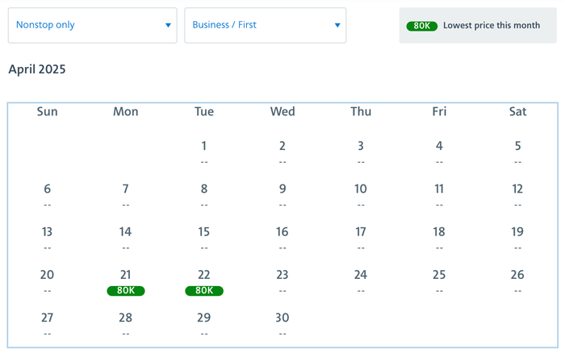Click the Lowest price this month label
The width and height of the screenshot is (565, 349).
(x=492, y=26)
